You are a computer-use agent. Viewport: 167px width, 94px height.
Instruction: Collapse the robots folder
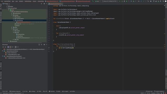click(12, 15)
